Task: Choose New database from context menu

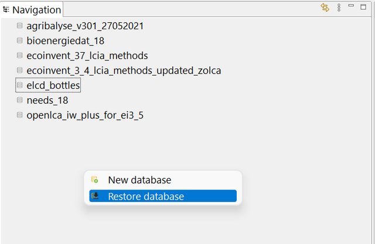Action: click(x=163, y=180)
